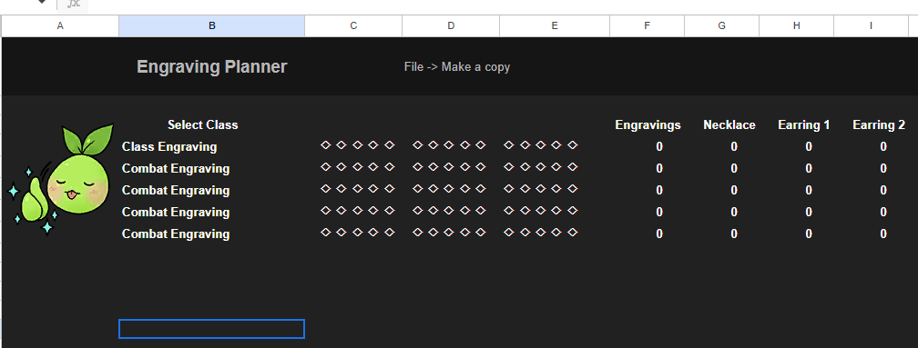The width and height of the screenshot is (918, 348).
Task: Click the "Earring 1" column heading
Action: pos(804,125)
